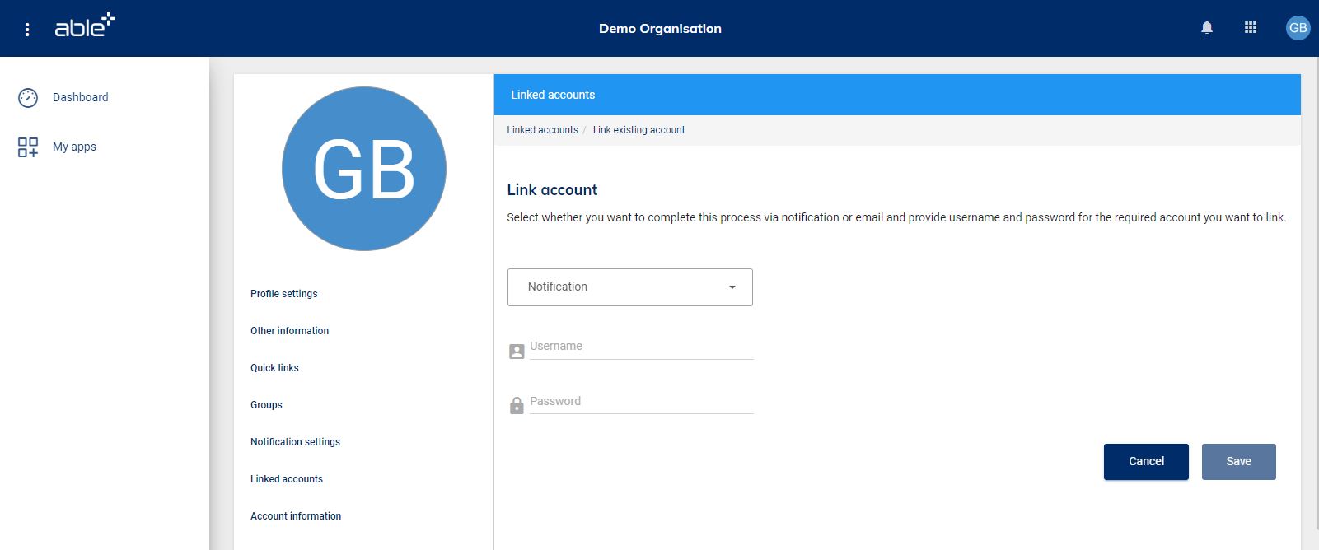
Task: Click the Linked accounts breadcrumb link
Action: [x=542, y=130]
